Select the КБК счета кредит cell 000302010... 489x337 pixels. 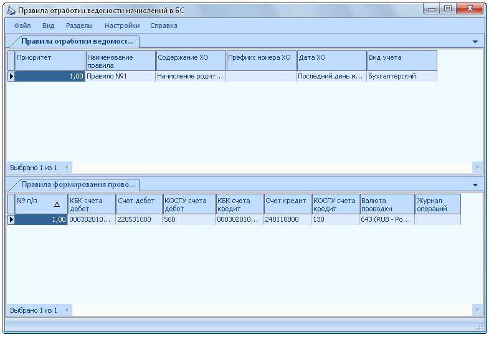(239, 219)
